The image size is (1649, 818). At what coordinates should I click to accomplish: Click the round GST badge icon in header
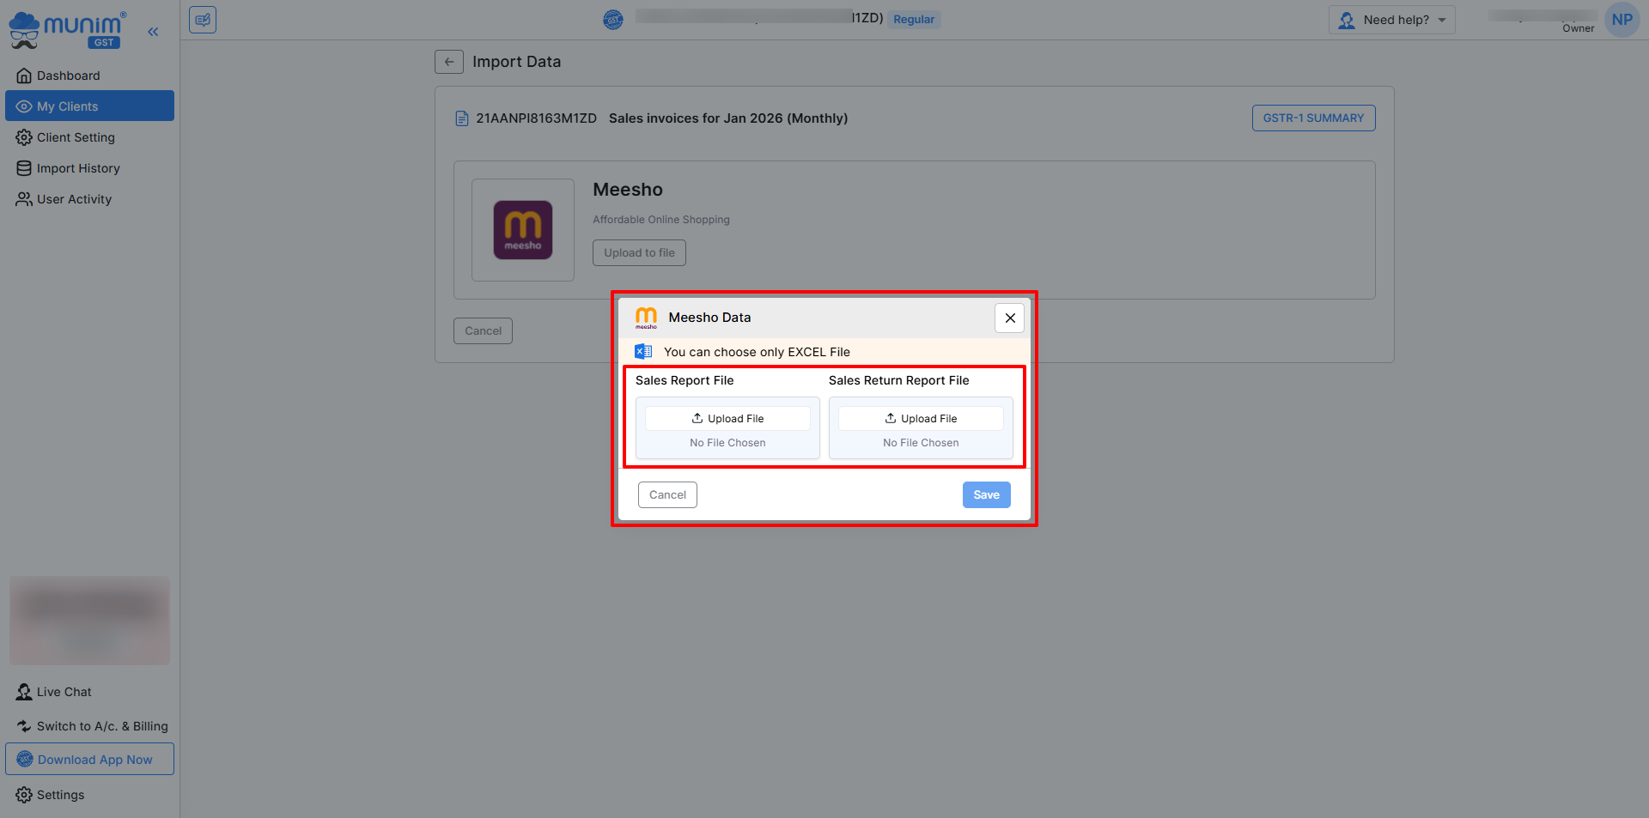tap(613, 20)
